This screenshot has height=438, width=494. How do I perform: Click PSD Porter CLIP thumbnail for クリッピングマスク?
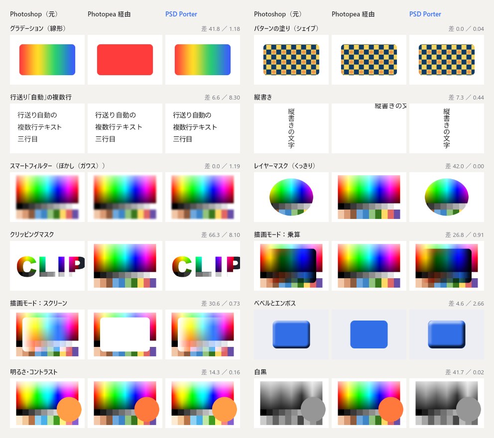(x=203, y=266)
